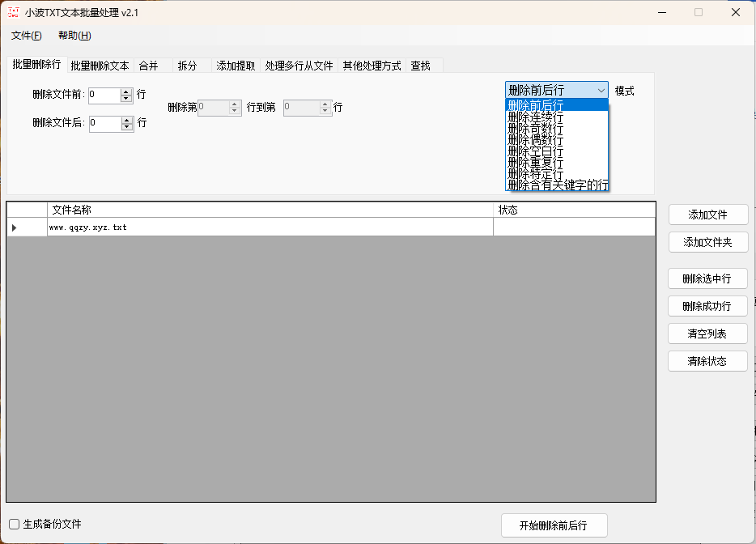
Task: Switch to the 批量删除文本 tab
Action: 98,66
